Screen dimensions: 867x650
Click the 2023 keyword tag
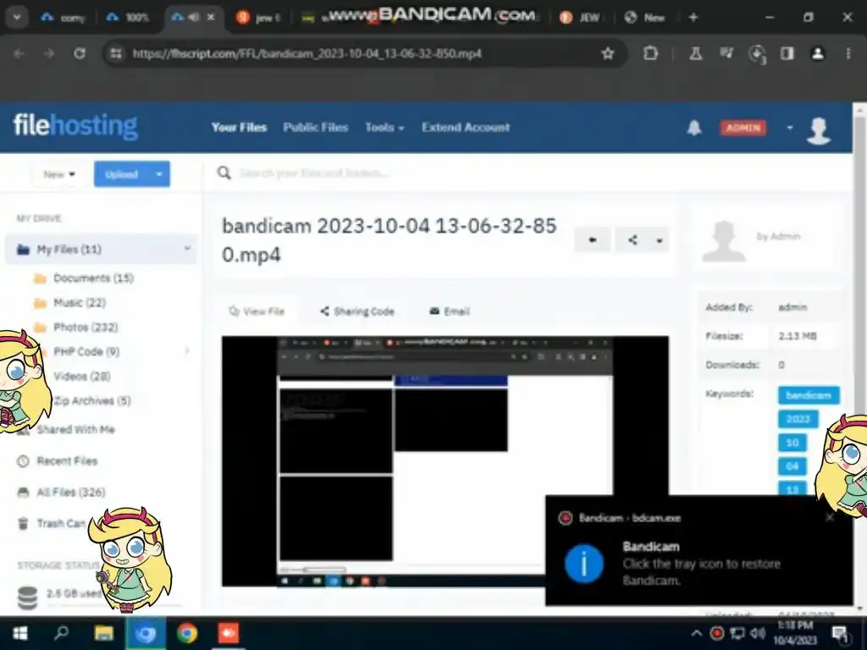[x=798, y=418]
